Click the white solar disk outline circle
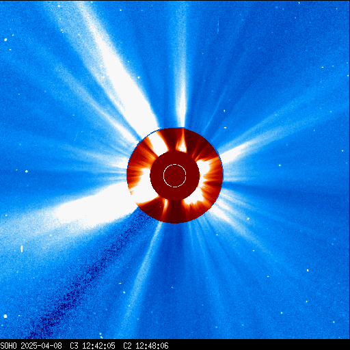This screenshot has width=350, height=350. pyautogui.click(x=175, y=176)
